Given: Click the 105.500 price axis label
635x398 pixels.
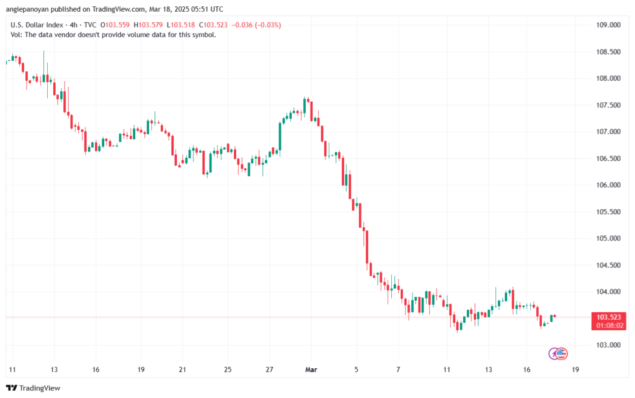Looking at the screenshot, I should point(608,212).
